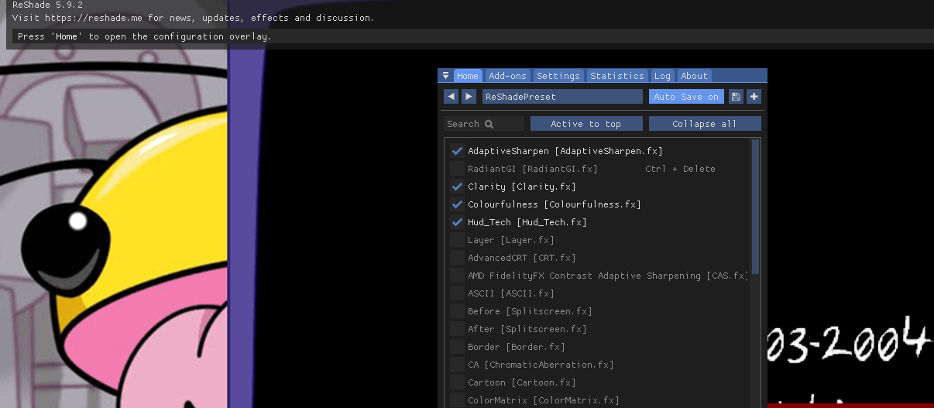Image resolution: width=934 pixels, height=408 pixels.
Task: Click the effects list scrollbar
Action: pyautogui.click(x=756, y=207)
